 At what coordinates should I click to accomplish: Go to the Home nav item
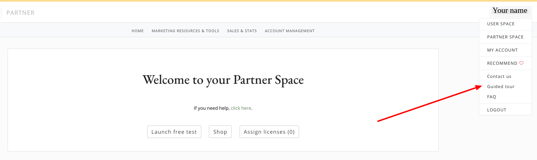tap(137, 31)
